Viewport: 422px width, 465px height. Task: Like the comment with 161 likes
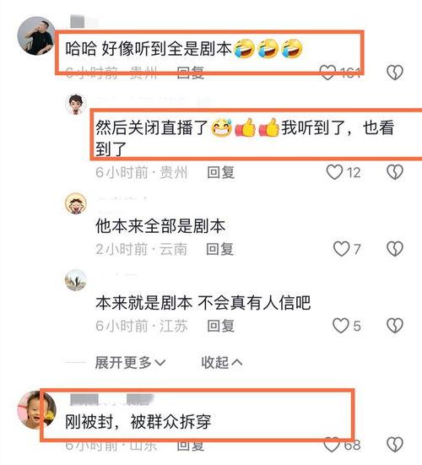(x=327, y=73)
